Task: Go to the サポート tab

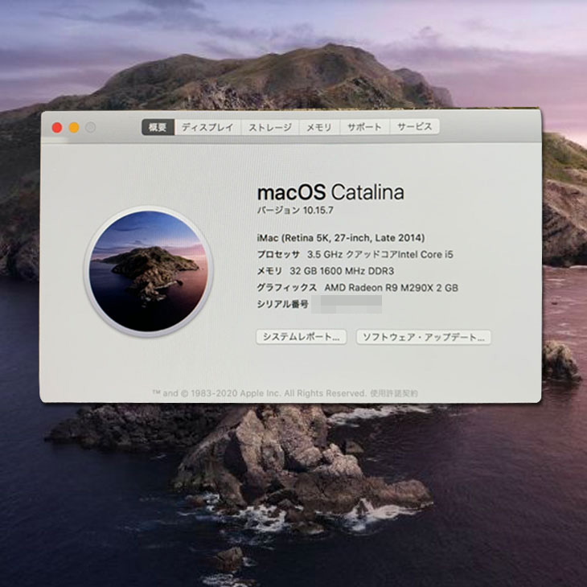Action: [x=364, y=127]
